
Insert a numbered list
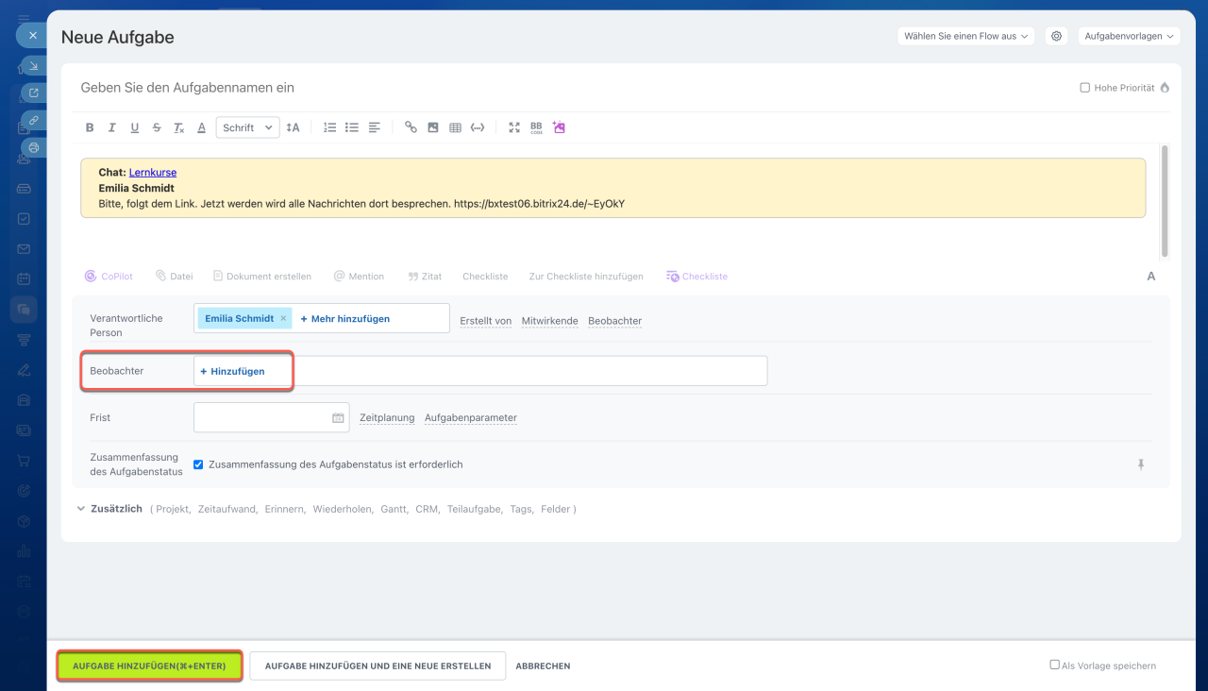coord(329,127)
